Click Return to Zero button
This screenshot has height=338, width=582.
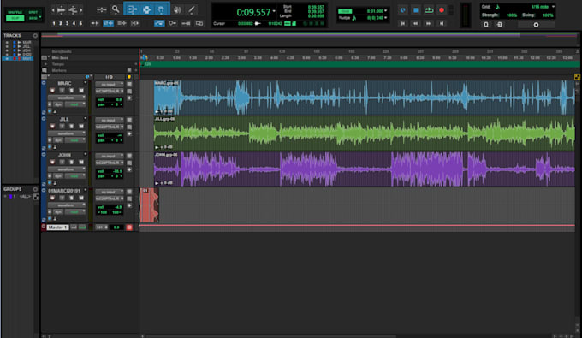click(x=403, y=23)
